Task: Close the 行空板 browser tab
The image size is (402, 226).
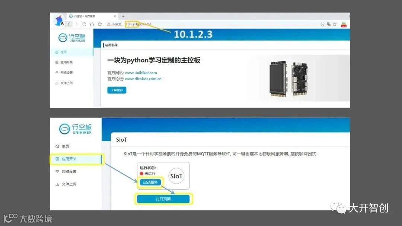Action: (x=115, y=16)
